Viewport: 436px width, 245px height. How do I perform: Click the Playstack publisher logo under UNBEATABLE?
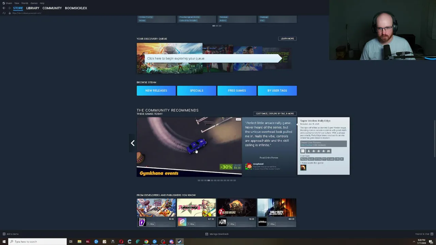(x=182, y=222)
